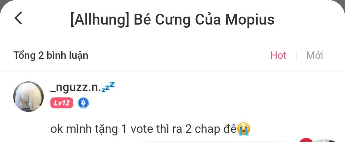This screenshot has height=142, width=345.
Task: Switch comment sorting to Mới
Action: [x=314, y=56]
